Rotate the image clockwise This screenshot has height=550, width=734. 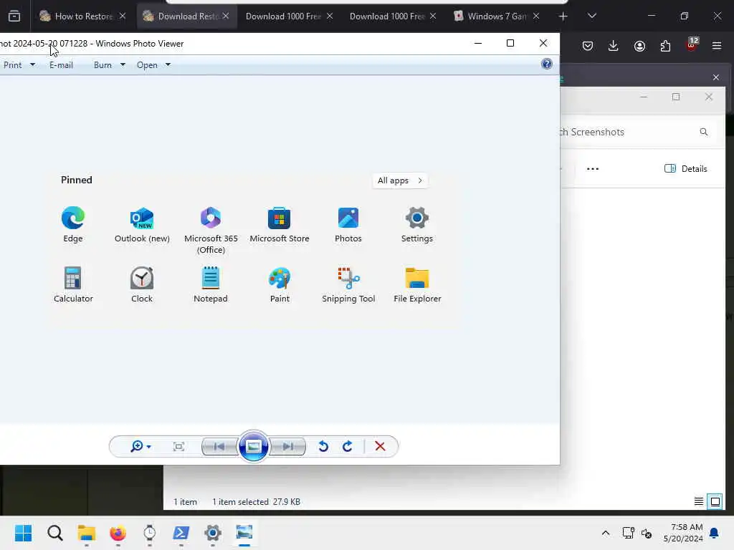(348, 447)
